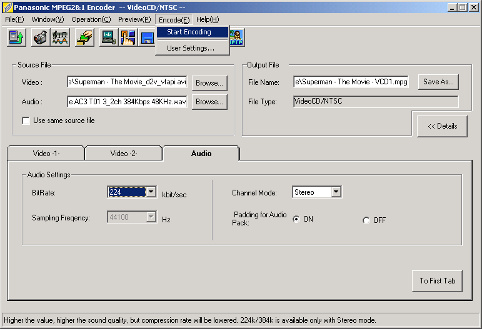Image resolution: width=482 pixels, height=329 pixels.
Task: Open the Channel Mode dropdown arrow
Action: click(336, 192)
